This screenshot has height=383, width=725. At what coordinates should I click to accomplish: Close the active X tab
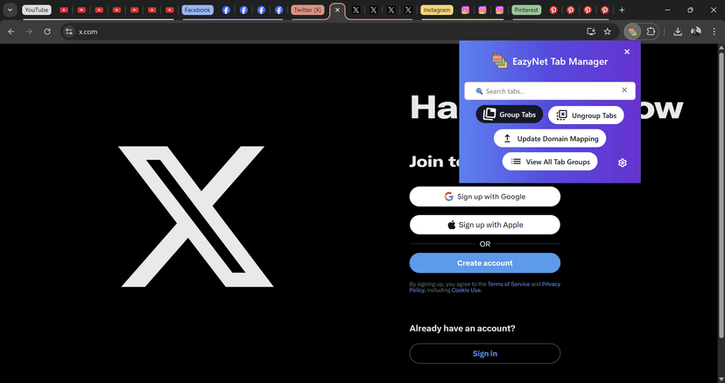click(x=337, y=10)
